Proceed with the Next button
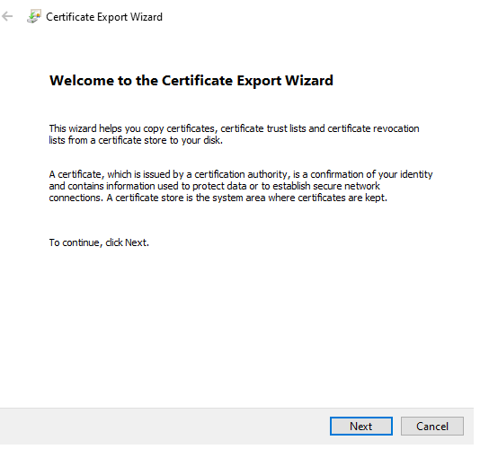Image resolution: width=480 pixels, height=449 pixels. [361, 426]
